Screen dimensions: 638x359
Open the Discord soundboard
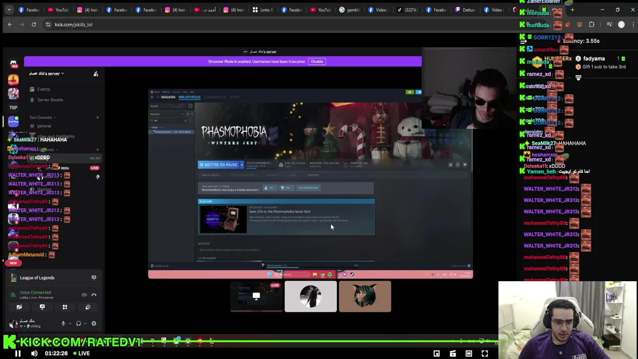point(88,307)
